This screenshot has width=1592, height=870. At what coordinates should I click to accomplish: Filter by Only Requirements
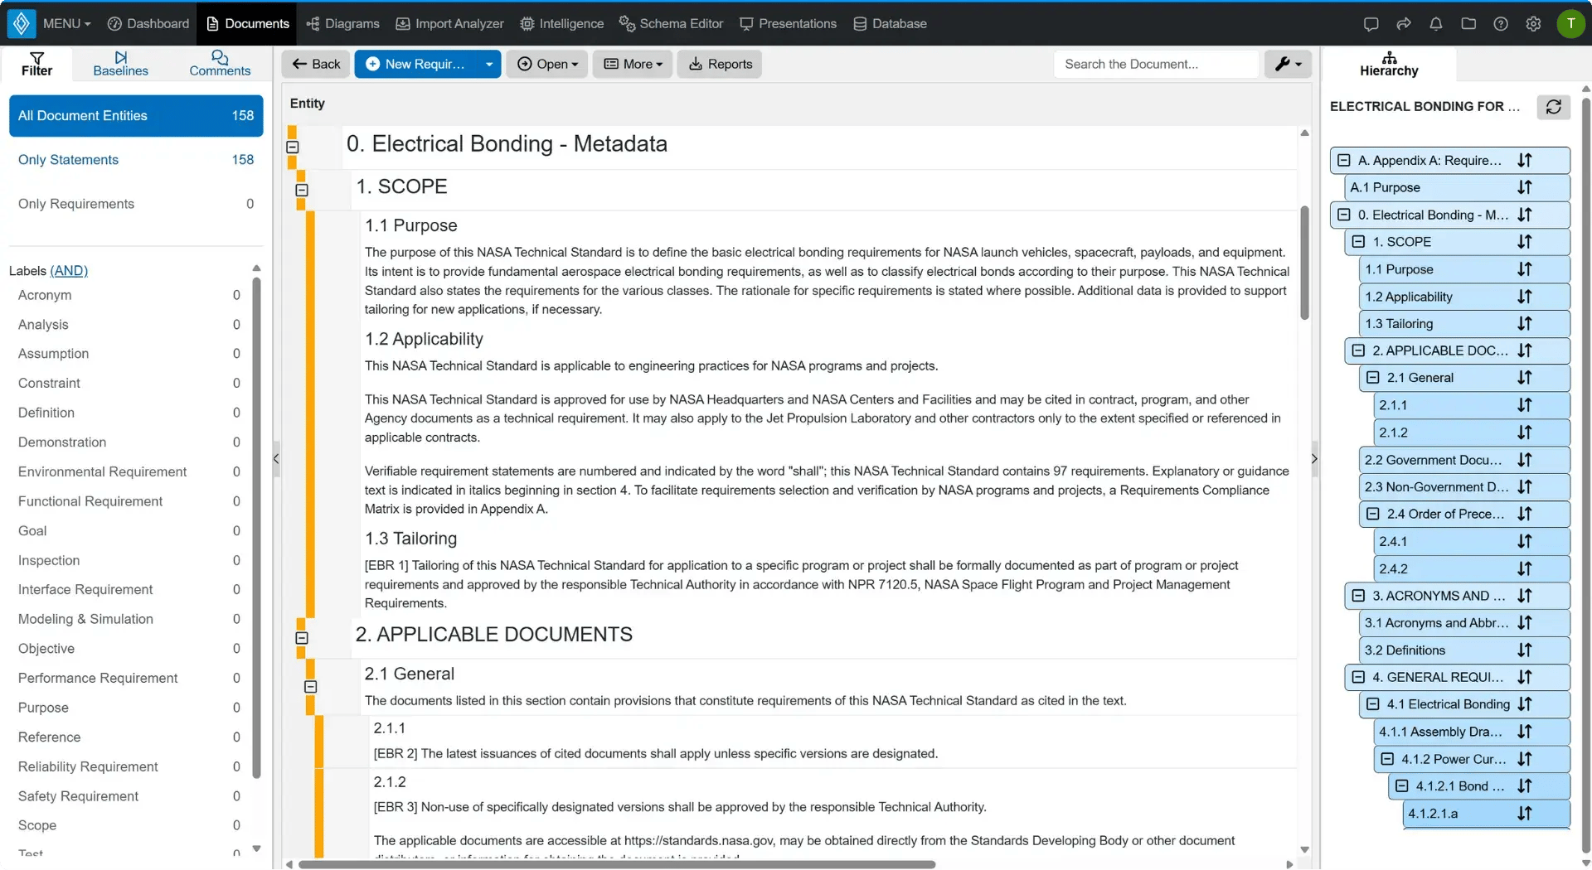coord(136,204)
